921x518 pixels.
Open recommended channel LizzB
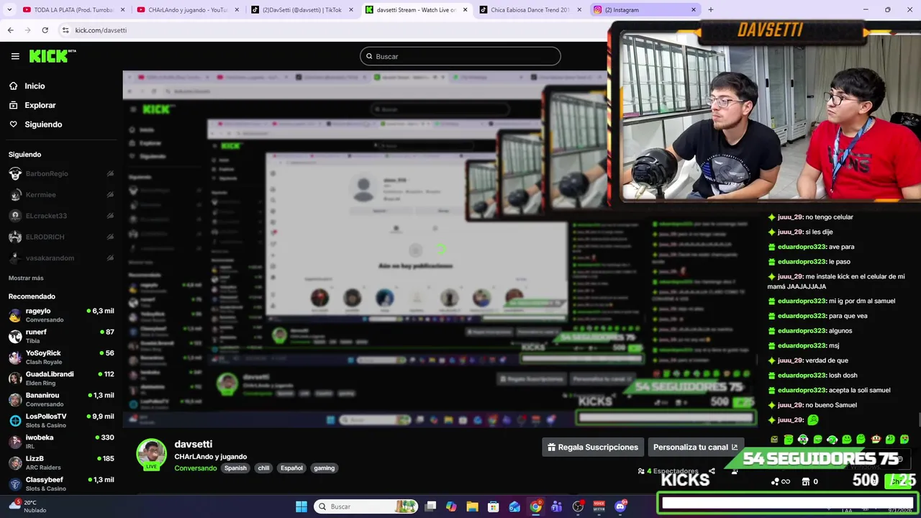(61, 463)
